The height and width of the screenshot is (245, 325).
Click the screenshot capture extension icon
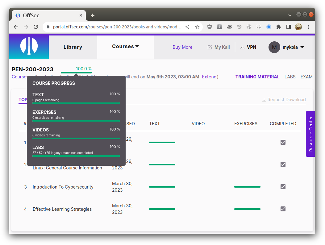[x=259, y=27]
